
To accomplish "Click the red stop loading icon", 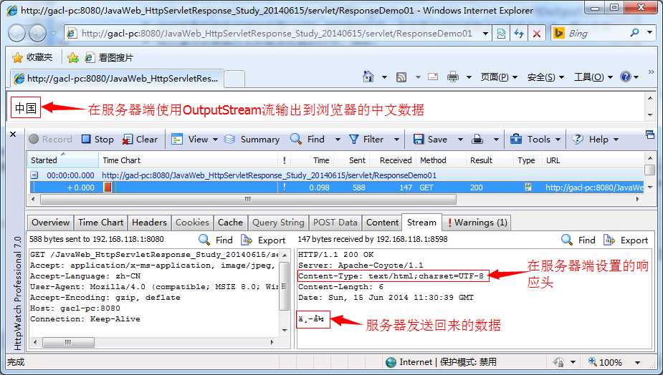I will [x=537, y=34].
